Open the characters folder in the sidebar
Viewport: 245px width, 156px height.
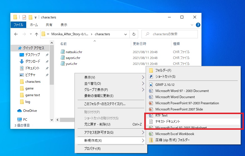33,82
